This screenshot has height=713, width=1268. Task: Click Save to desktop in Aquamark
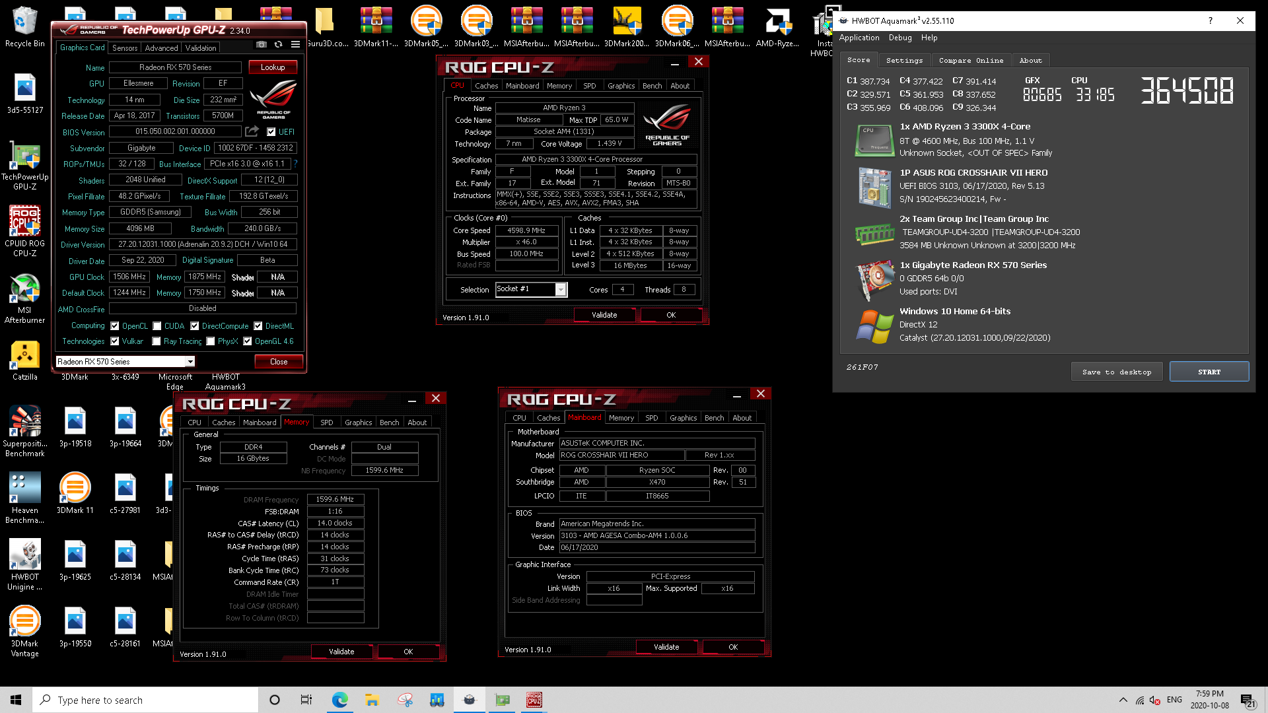pos(1116,372)
